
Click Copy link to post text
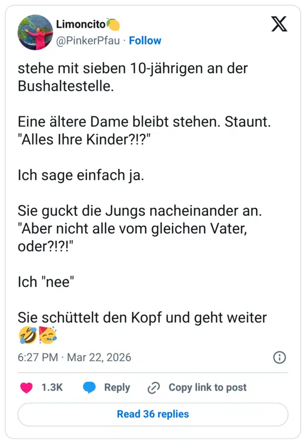207,388
